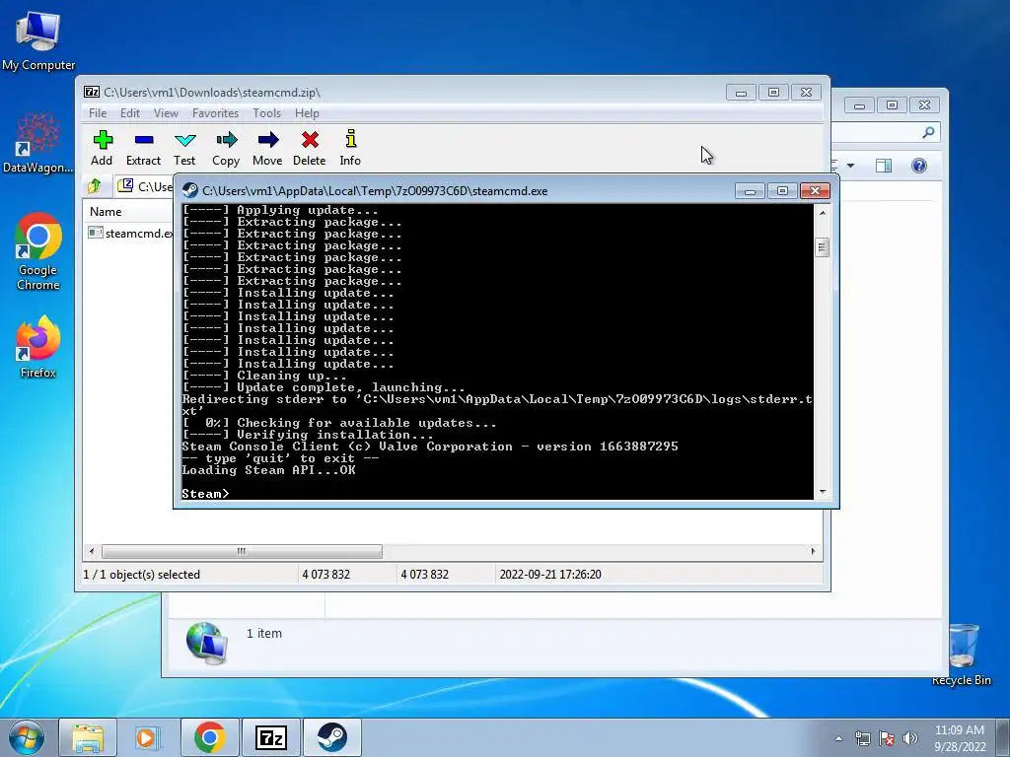Image resolution: width=1010 pixels, height=757 pixels.
Task: Click the Steam icon in the steamcmd title bar
Action: click(x=190, y=190)
